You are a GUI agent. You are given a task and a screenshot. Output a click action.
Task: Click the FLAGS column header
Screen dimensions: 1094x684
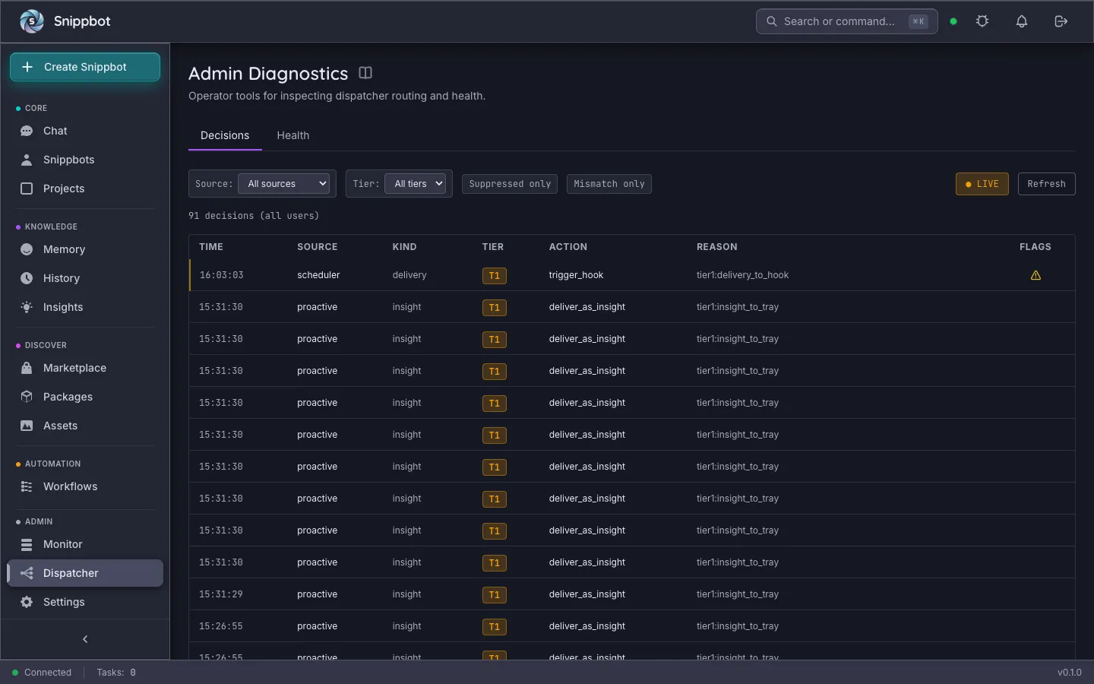1036,247
